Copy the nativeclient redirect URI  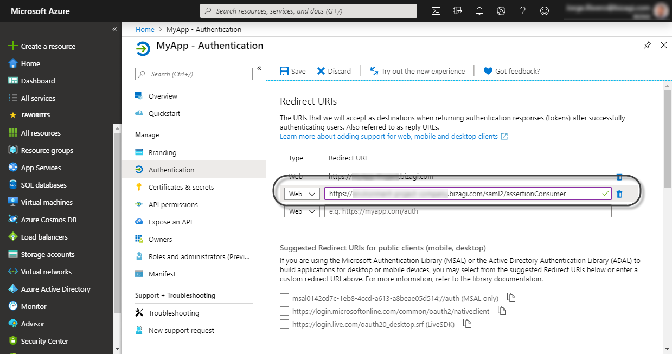(502, 311)
